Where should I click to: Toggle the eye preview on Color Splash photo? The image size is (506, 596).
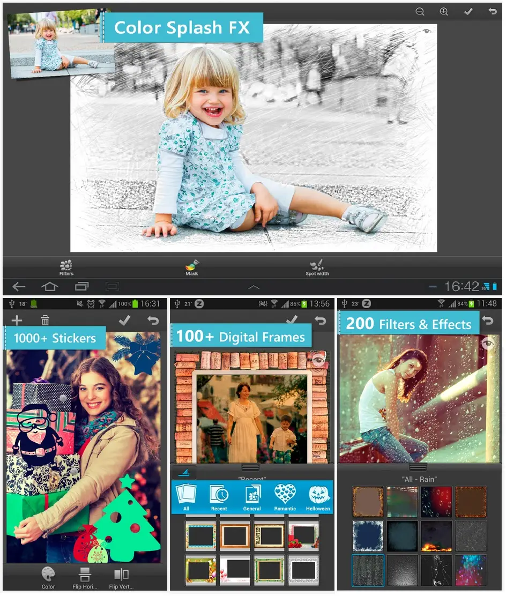coord(427,31)
